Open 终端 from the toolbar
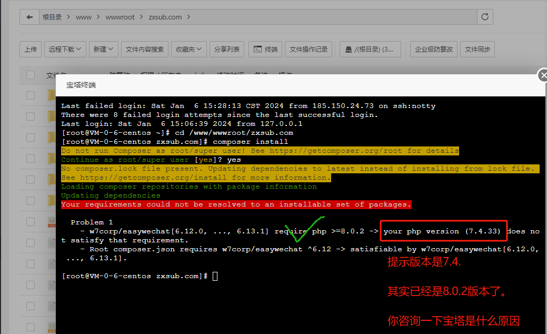 pos(265,49)
